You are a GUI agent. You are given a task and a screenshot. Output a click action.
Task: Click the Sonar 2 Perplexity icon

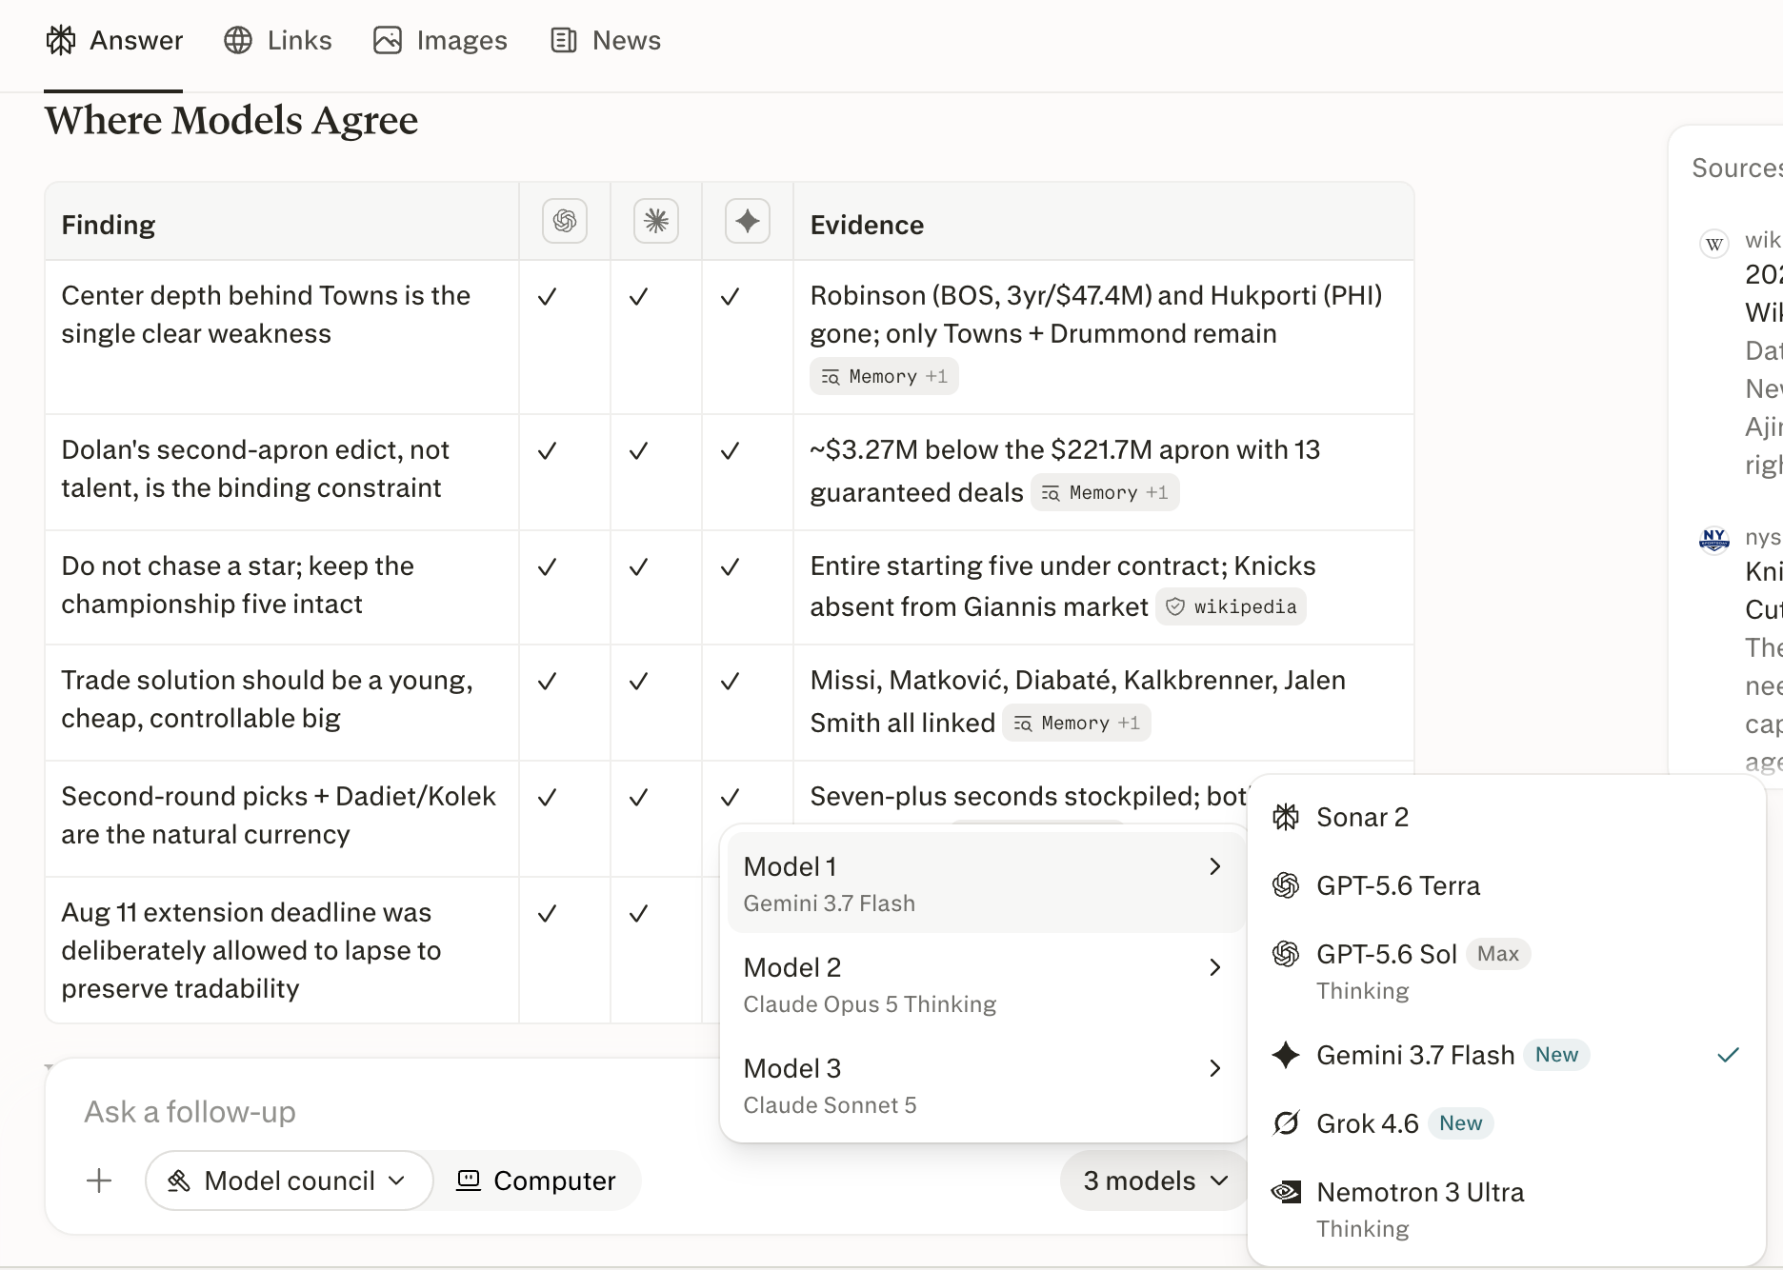pyautogui.click(x=1286, y=817)
